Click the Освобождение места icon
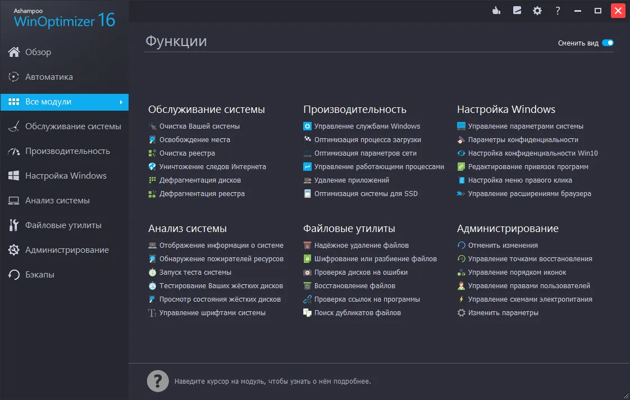630x400 pixels. (152, 140)
